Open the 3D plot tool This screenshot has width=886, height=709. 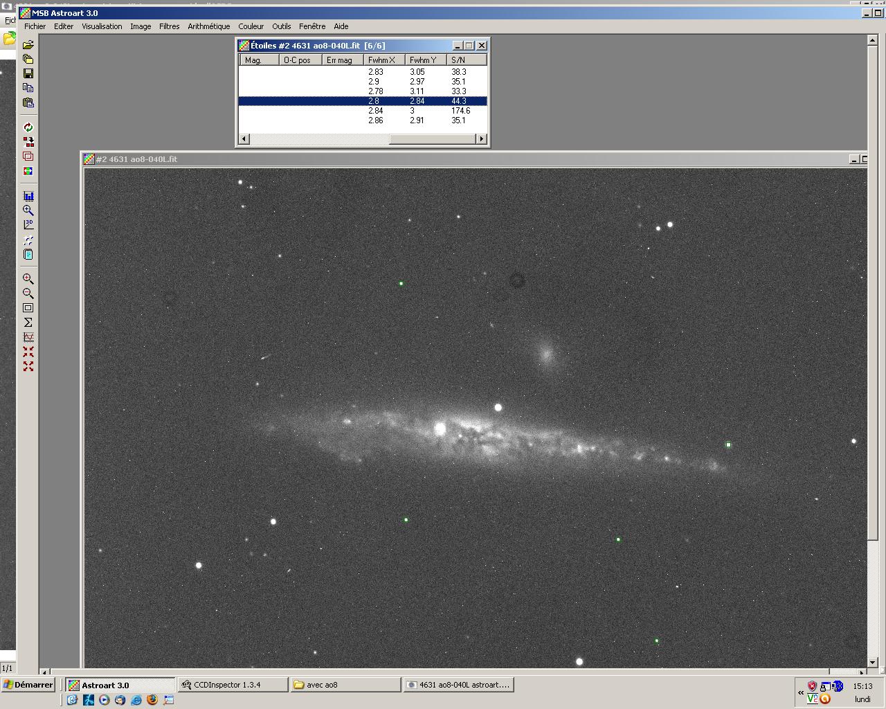coord(28,225)
